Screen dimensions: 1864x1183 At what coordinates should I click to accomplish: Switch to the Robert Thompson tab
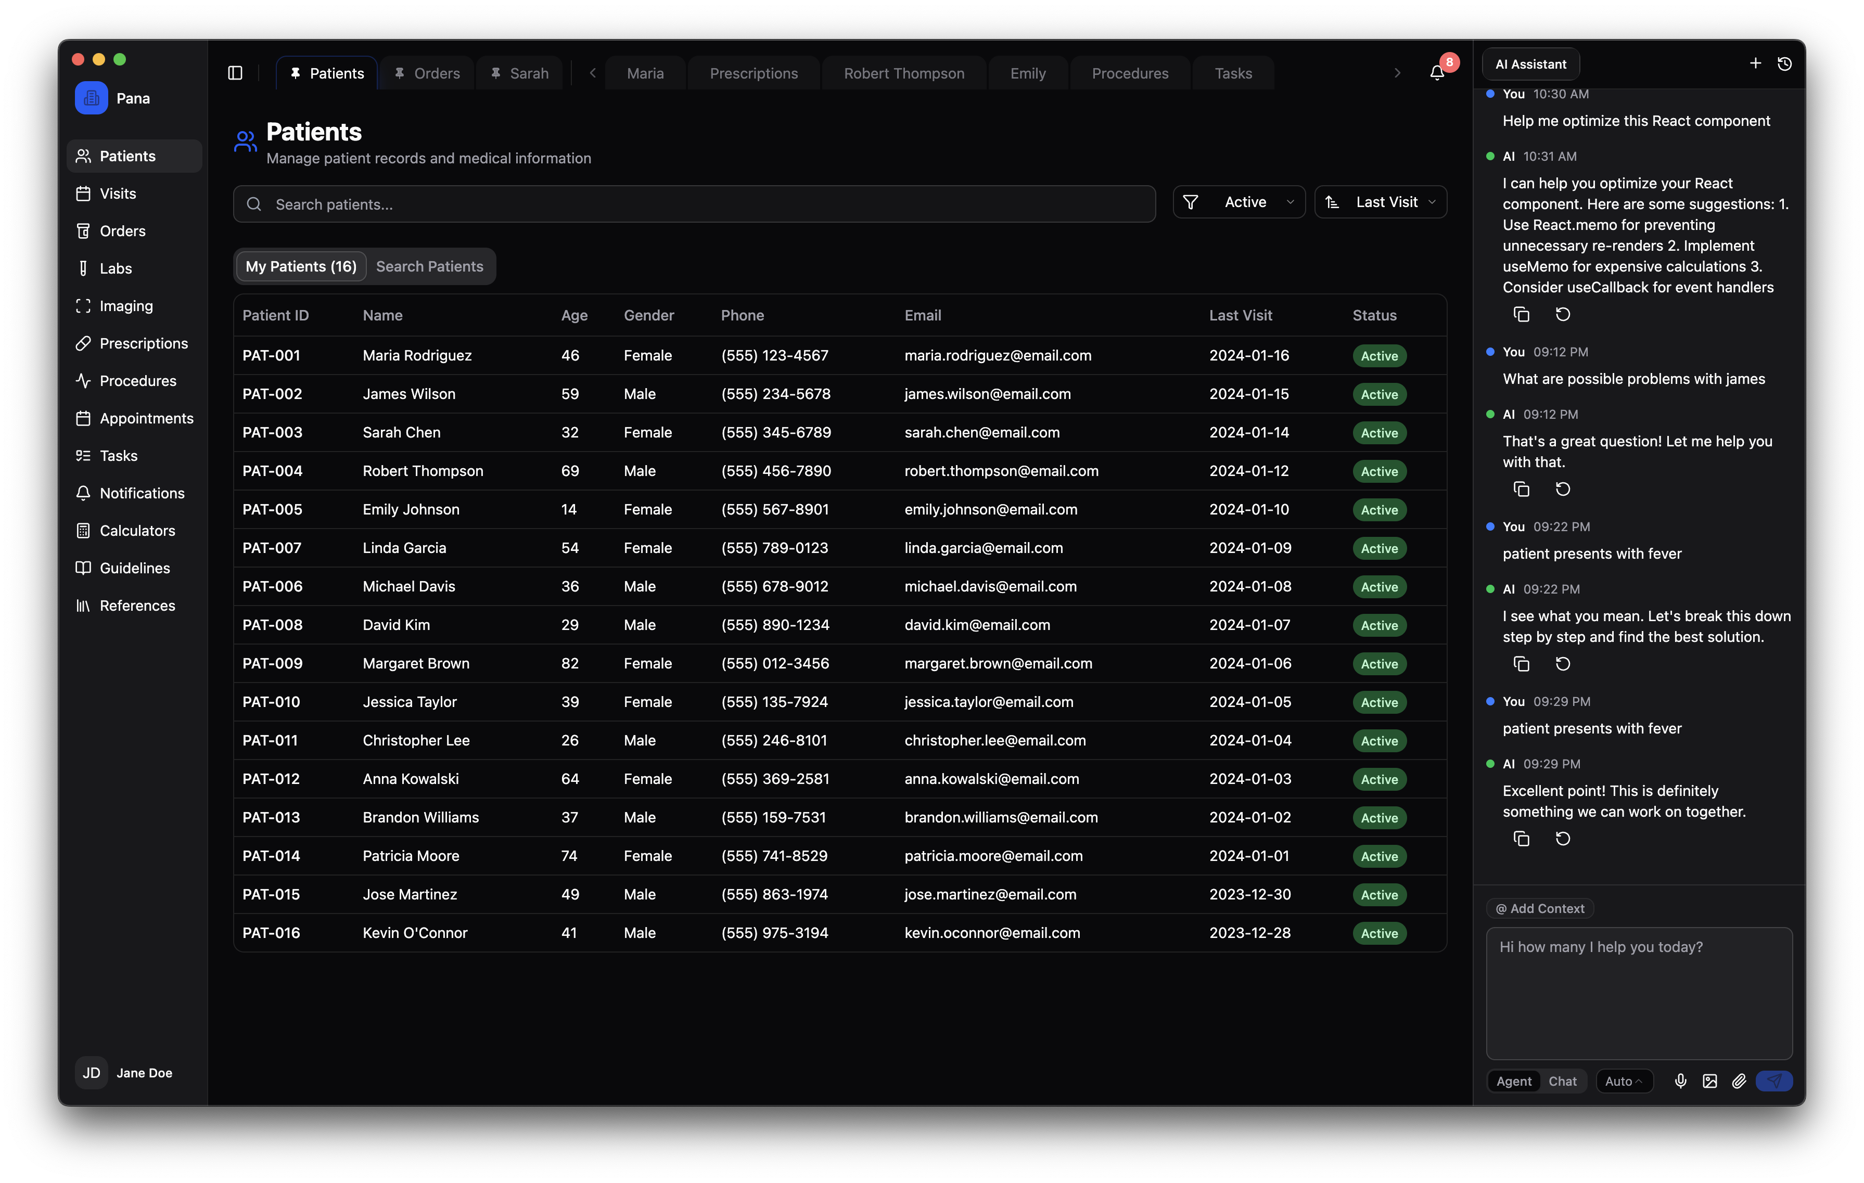[x=903, y=73]
